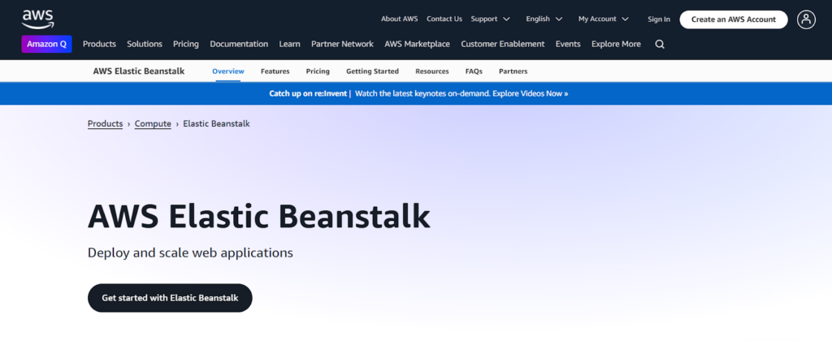Open the Documentation menu
Image resolution: width=832 pixels, height=341 pixels.
pos(239,44)
